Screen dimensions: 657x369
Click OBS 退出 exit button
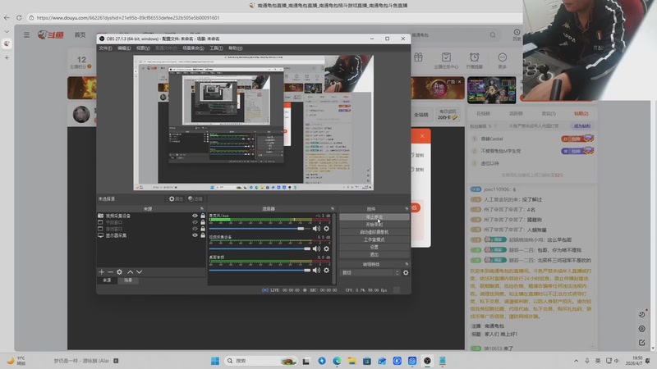374,254
